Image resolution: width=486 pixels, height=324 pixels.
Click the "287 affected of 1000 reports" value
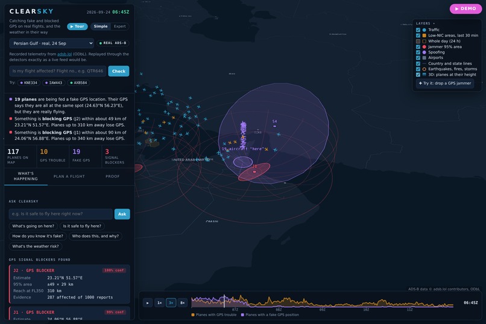click(x=80, y=297)
